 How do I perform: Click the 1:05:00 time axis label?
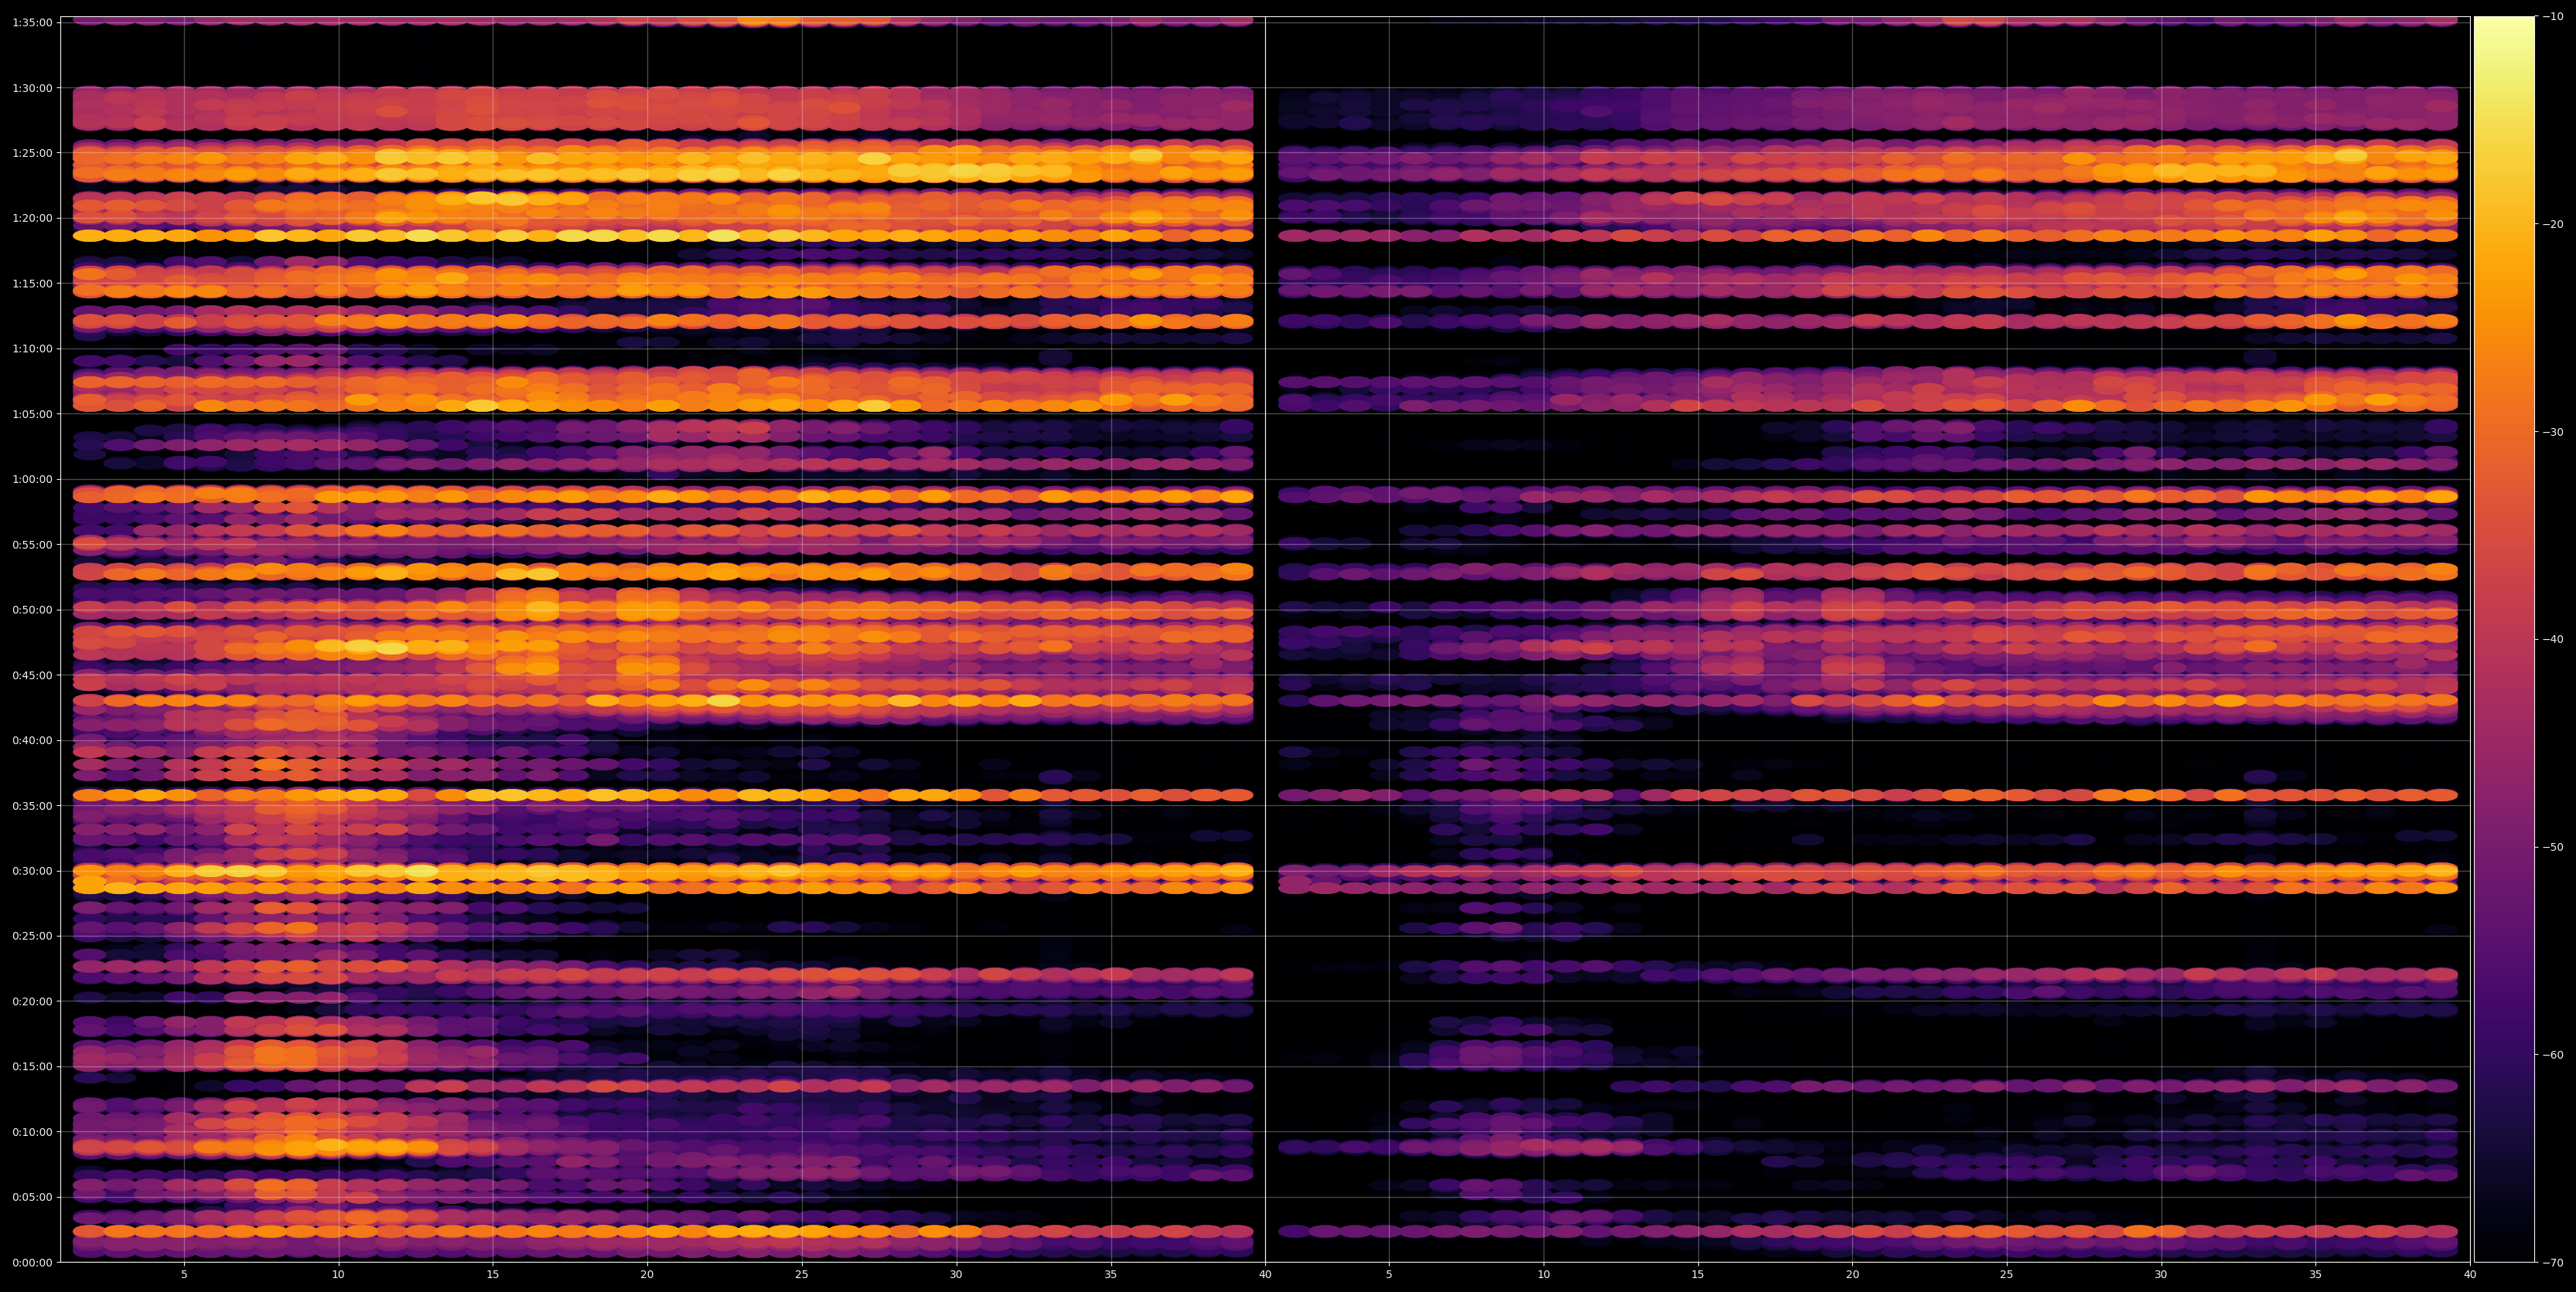tap(32, 413)
